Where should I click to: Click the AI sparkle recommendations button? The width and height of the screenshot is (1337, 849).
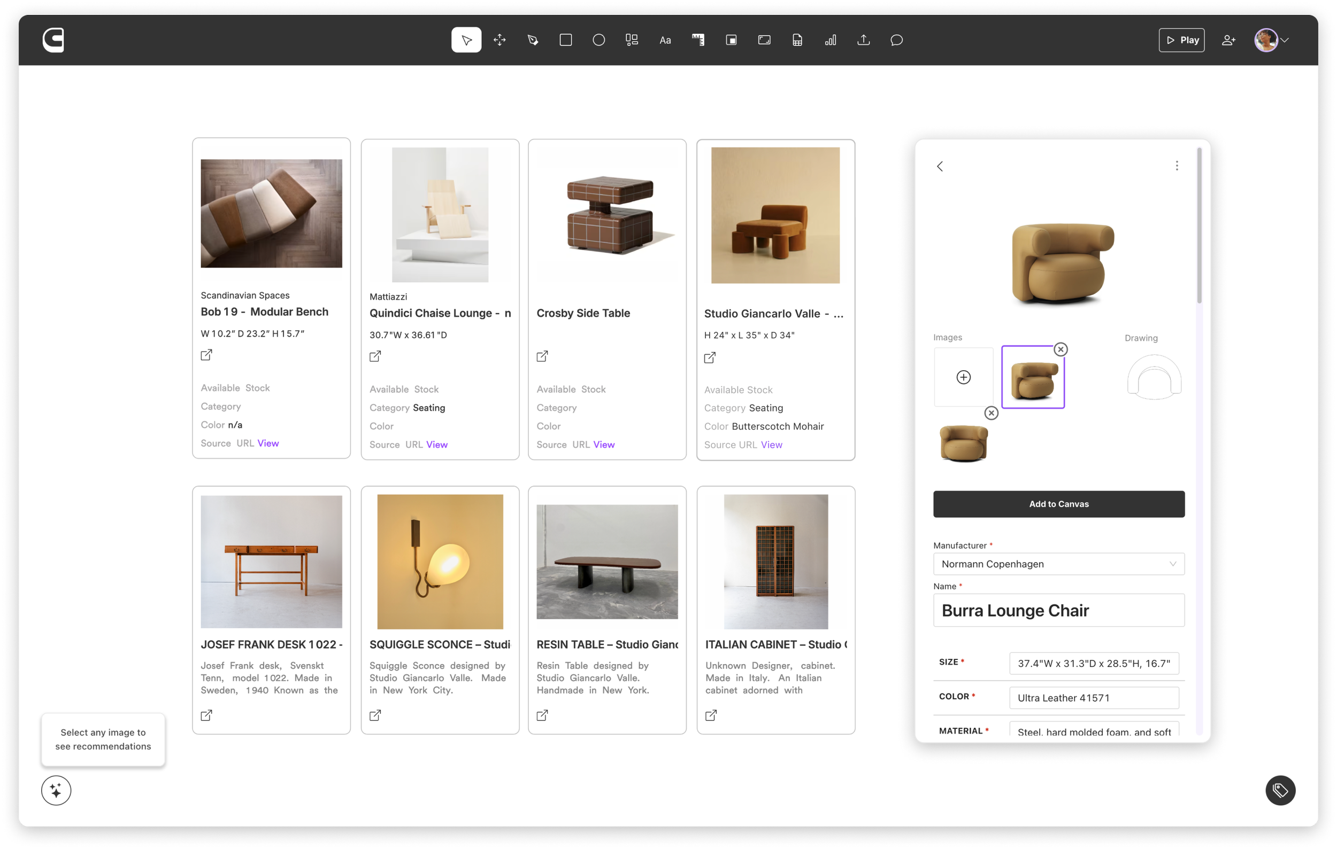[x=56, y=790]
